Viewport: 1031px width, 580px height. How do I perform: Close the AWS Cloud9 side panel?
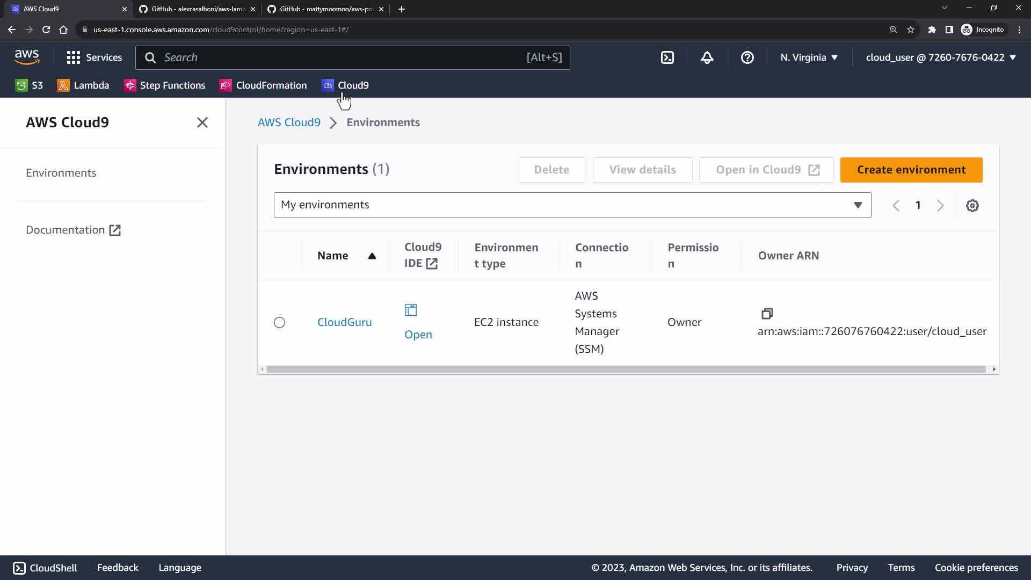click(202, 122)
